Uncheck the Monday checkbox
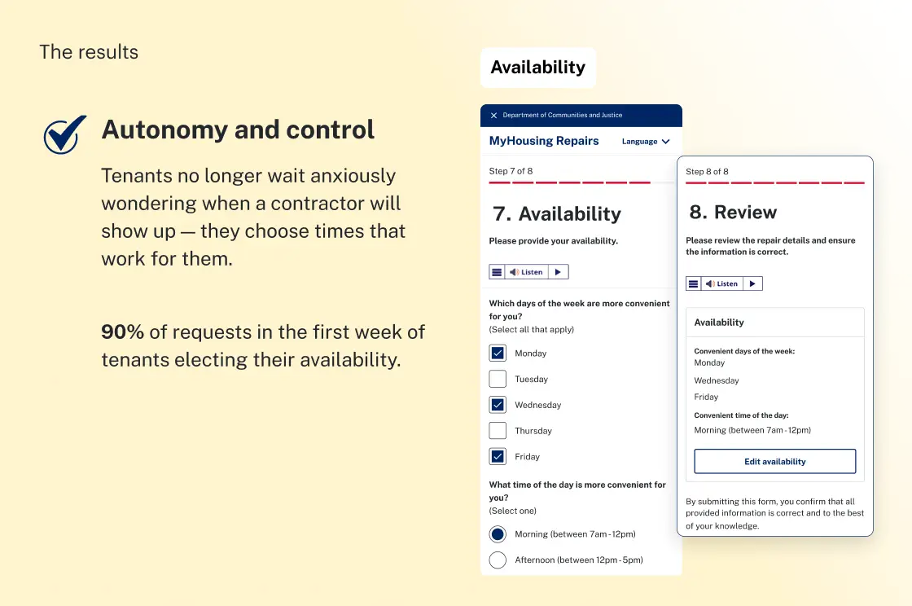Screen dimensions: 912x606 click(x=497, y=353)
